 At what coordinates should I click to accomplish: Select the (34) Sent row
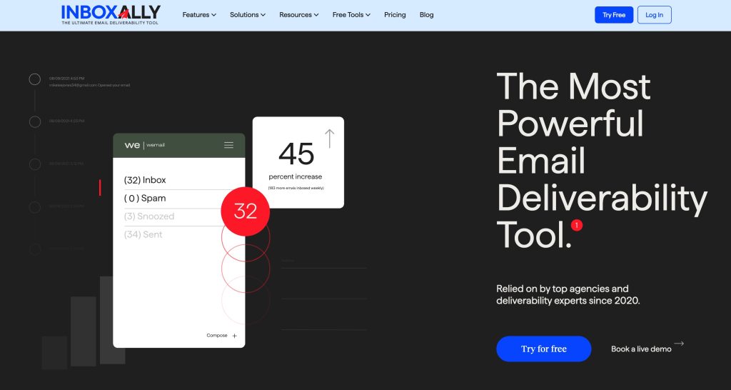pos(143,235)
